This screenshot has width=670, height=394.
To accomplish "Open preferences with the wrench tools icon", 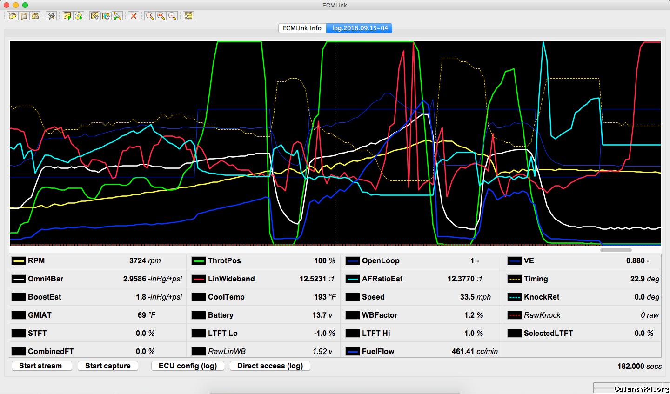I will click(x=51, y=16).
